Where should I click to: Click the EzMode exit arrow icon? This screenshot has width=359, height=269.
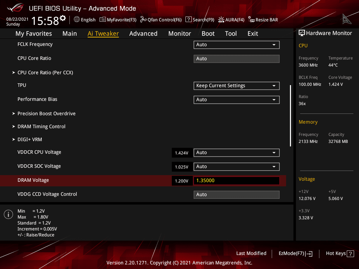point(309,254)
